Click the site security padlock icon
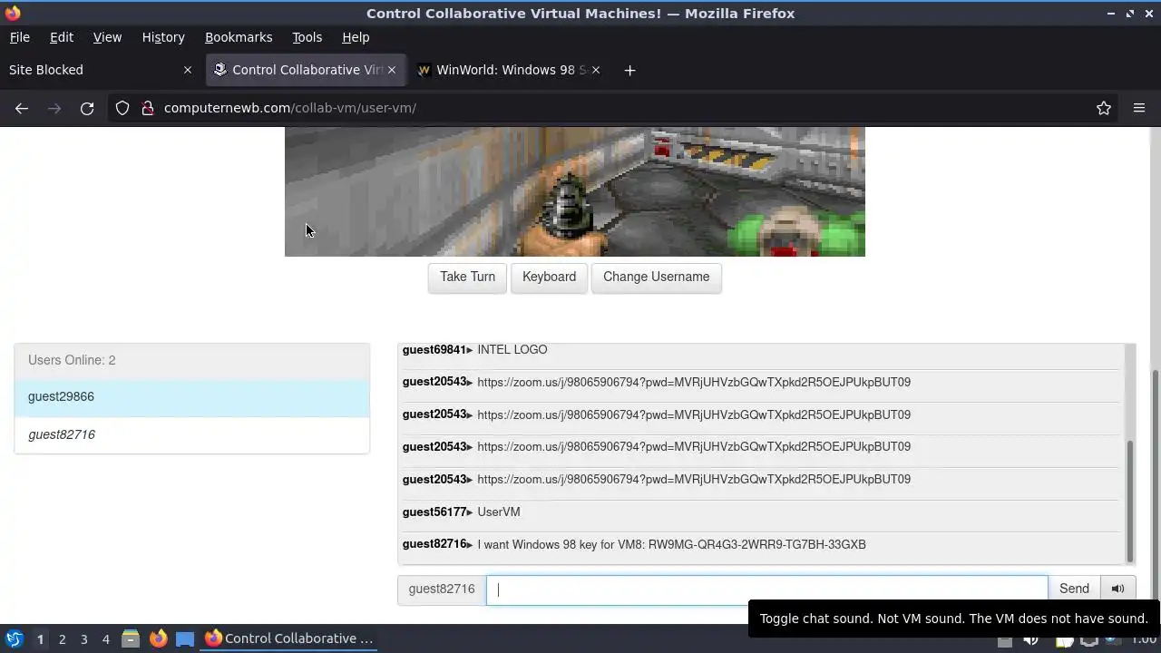Screen dimensions: 1161x653 coord(148,108)
